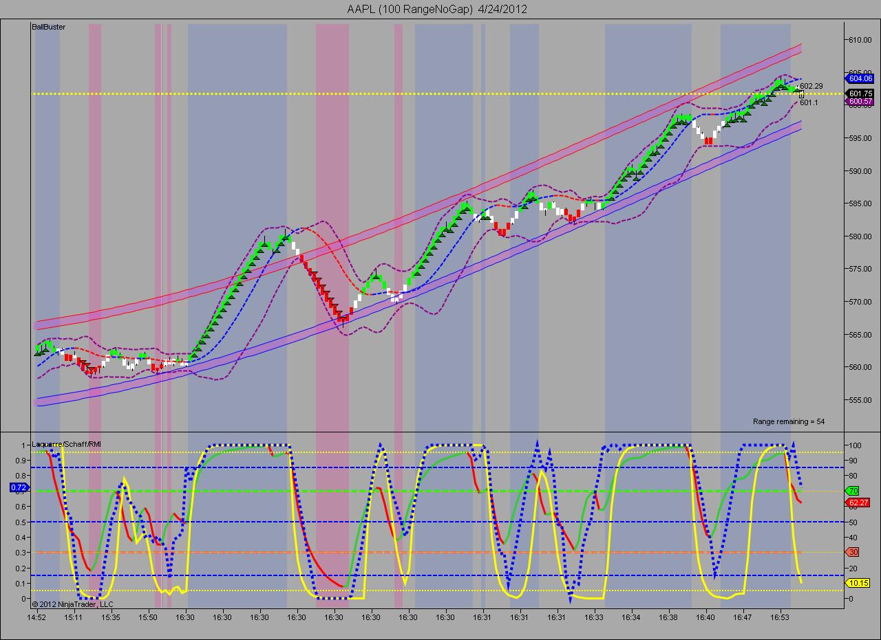Click the 570.00 price axis label
881x640 pixels.
coord(862,302)
